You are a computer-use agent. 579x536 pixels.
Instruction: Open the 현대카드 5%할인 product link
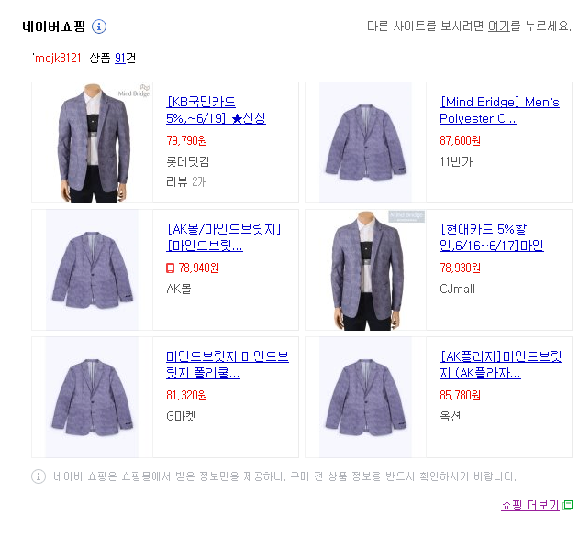coord(492,237)
